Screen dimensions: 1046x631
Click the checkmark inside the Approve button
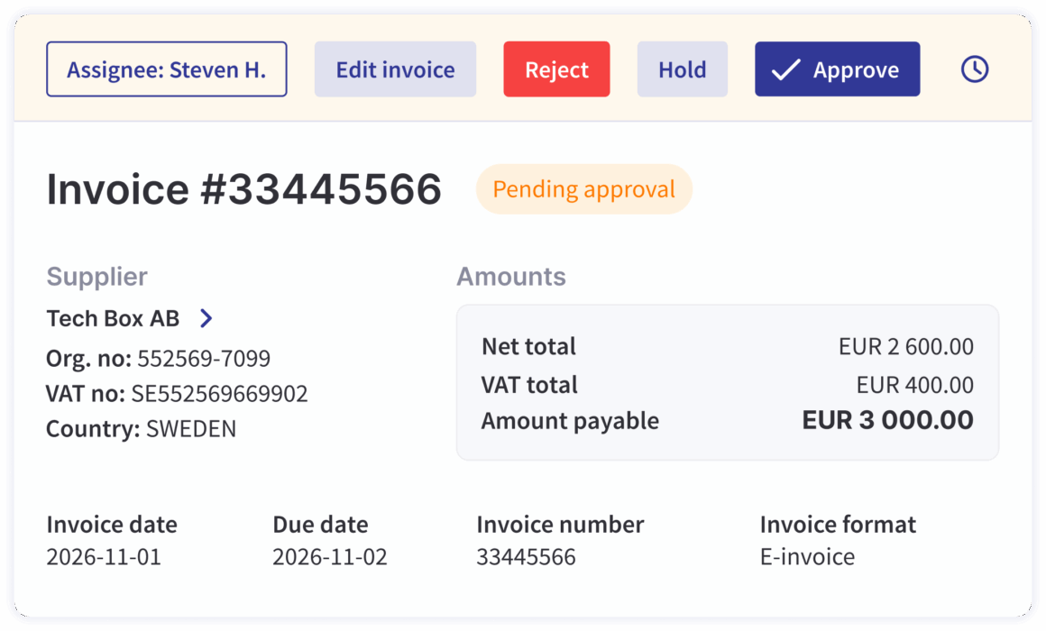click(x=786, y=68)
